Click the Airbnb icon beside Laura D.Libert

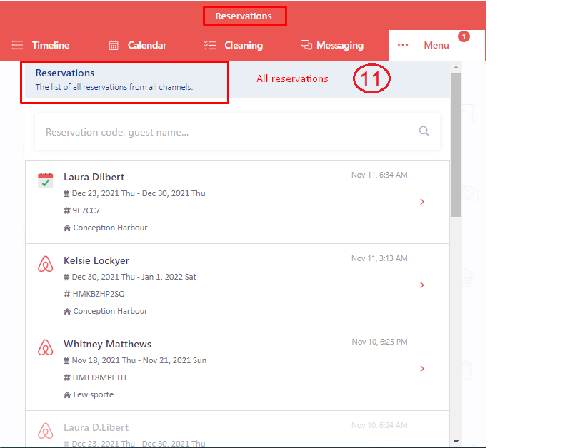(x=46, y=431)
